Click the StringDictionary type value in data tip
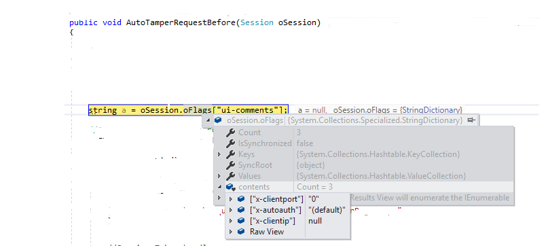The width and height of the screenshot is (552, 246). tap(375, 120)
